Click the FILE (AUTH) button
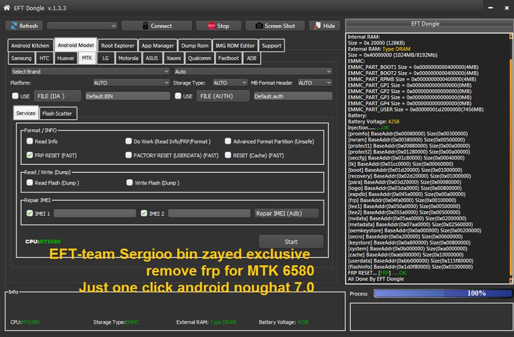Image resolution: width=514 pixels, height=337 pixels. (223, 96)
